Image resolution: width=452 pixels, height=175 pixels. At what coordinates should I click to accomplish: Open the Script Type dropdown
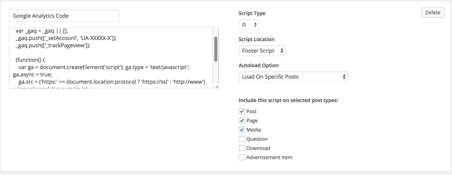249,25
